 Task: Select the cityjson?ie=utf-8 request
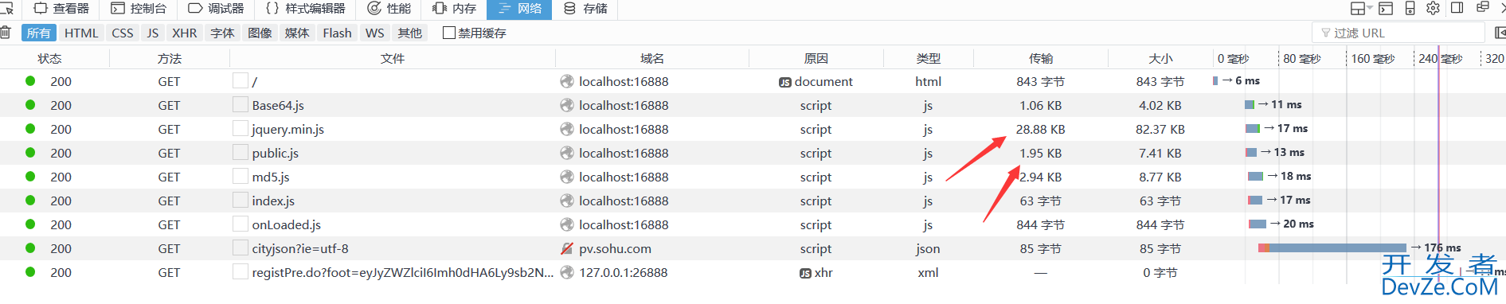click(753, 248)
